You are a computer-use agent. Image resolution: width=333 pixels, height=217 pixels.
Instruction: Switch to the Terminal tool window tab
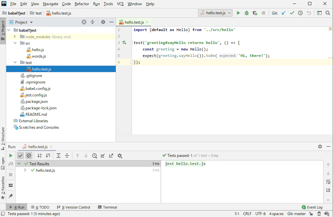(x=108, y=207)
